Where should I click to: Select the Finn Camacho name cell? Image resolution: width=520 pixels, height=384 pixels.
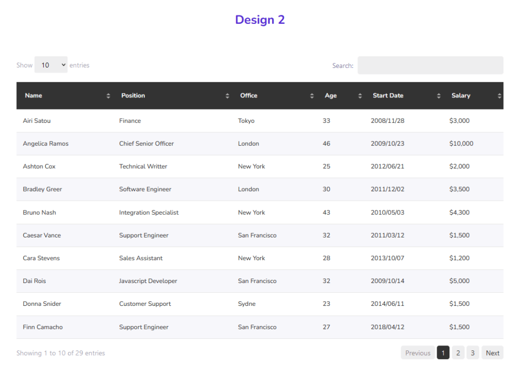43,327
